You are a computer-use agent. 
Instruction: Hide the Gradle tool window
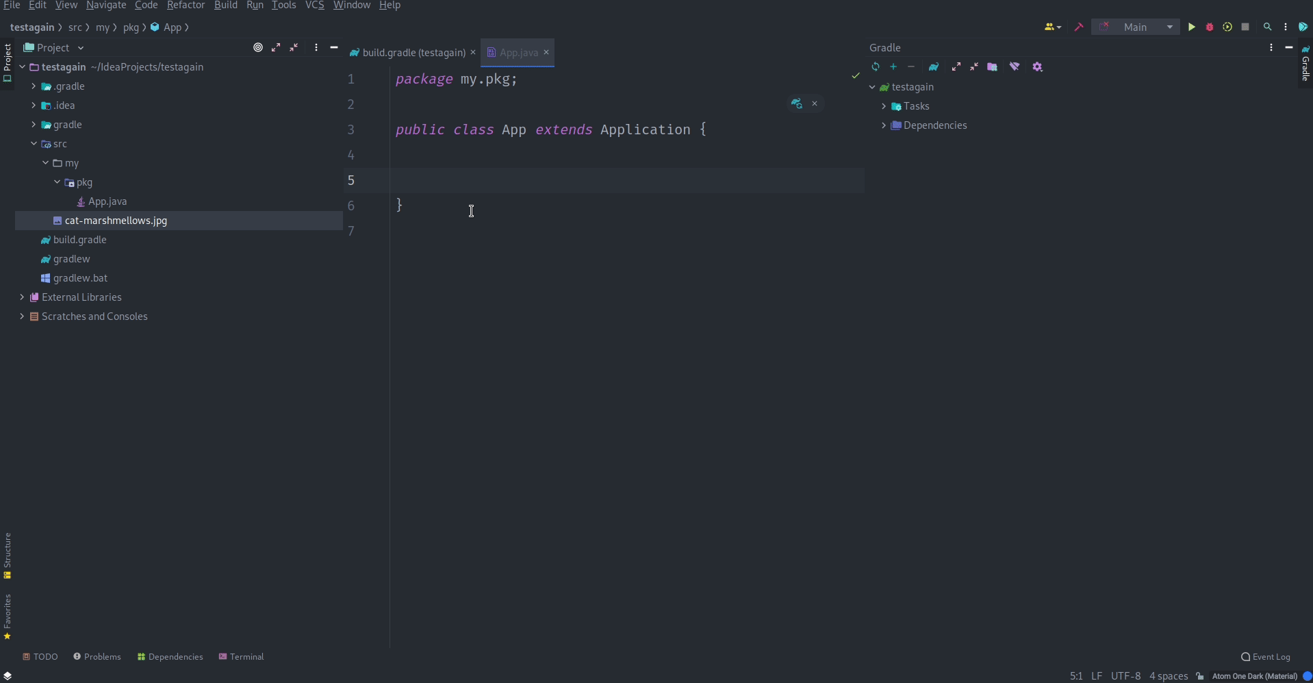pos(1289,47)
